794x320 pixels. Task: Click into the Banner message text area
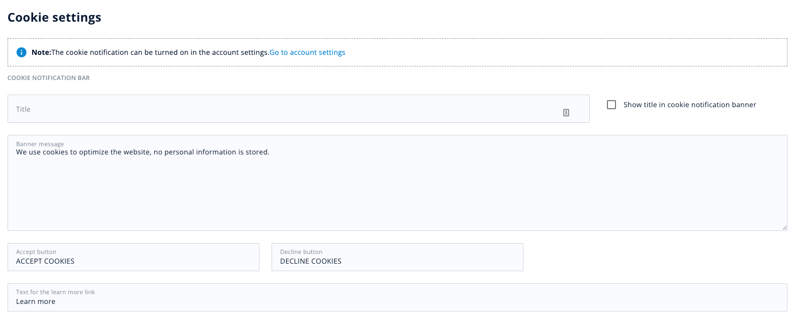coord(397,183)
